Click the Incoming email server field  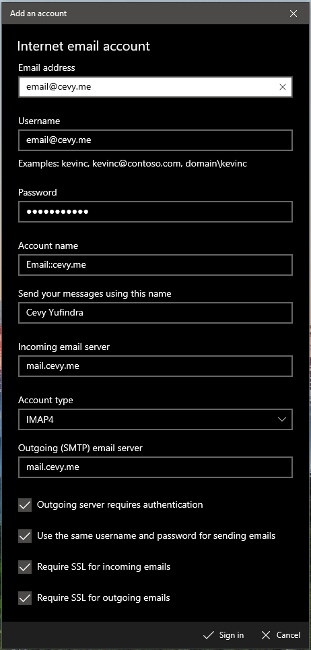coord(155,366)
